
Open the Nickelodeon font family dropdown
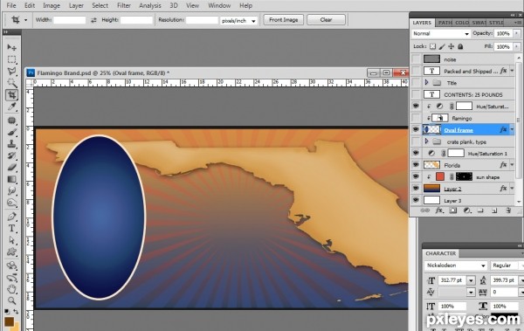[456, 265]
